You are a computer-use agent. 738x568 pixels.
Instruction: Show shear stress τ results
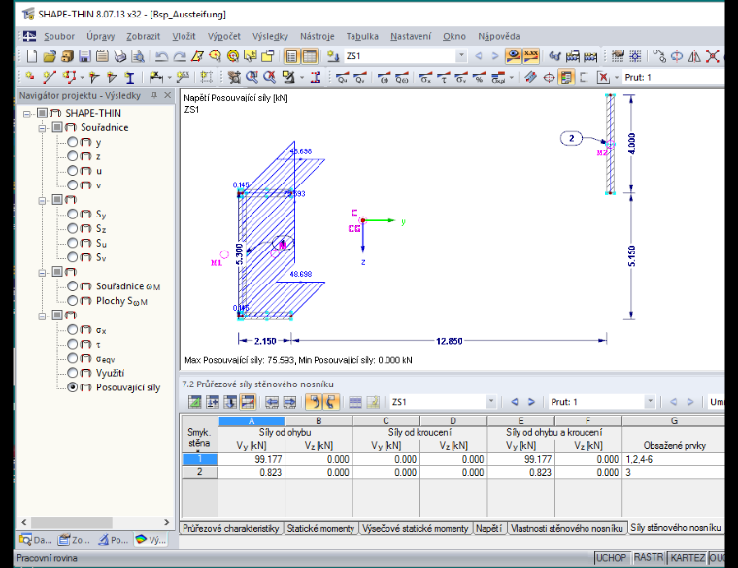444,77
